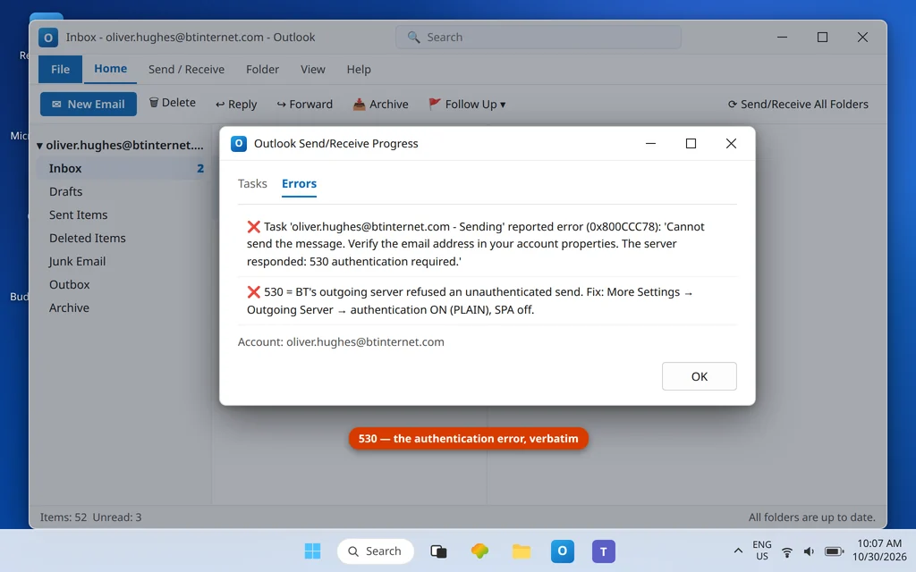Click Forward in the ribbon
Viewport: 916px width, 572px height.
tap(304, 104)
